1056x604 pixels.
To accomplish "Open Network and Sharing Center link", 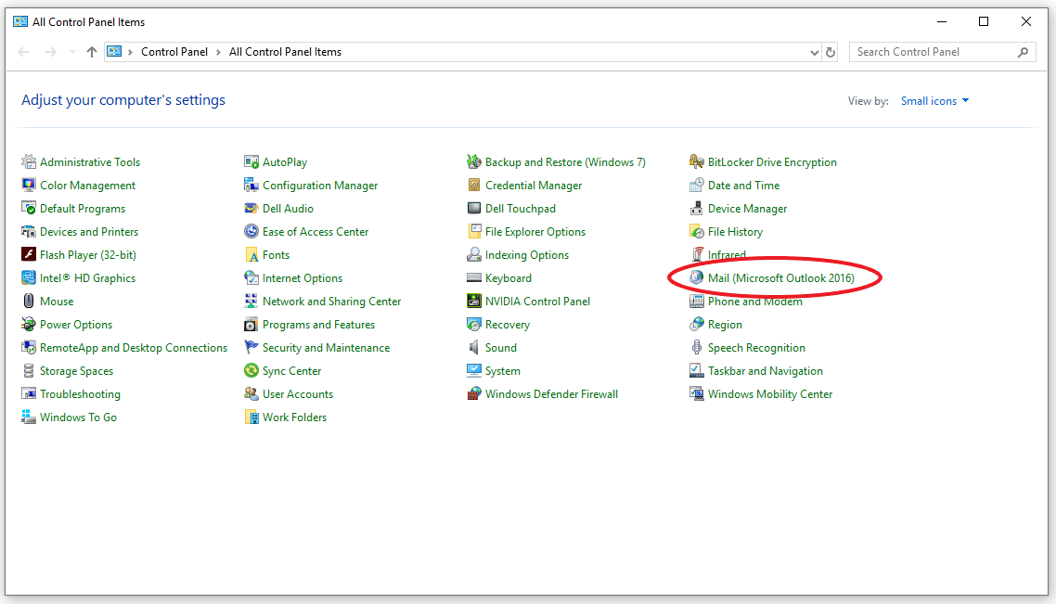I will (x=331, y=302).
